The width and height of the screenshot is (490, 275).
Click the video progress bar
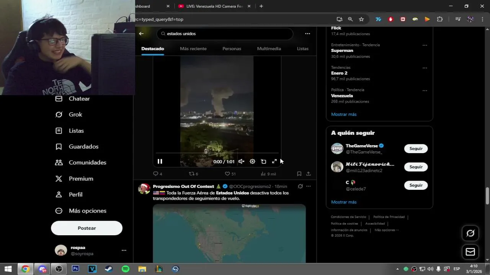(x=217, y=153)
